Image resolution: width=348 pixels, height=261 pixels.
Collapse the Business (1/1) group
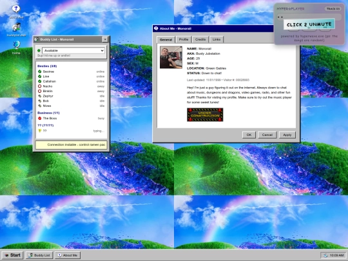point(48,113)
